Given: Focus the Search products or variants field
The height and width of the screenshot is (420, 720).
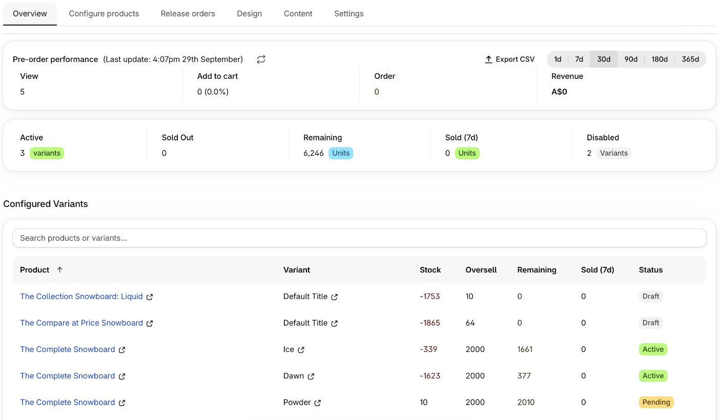Looking at the screenshot, I should point(359,238).
